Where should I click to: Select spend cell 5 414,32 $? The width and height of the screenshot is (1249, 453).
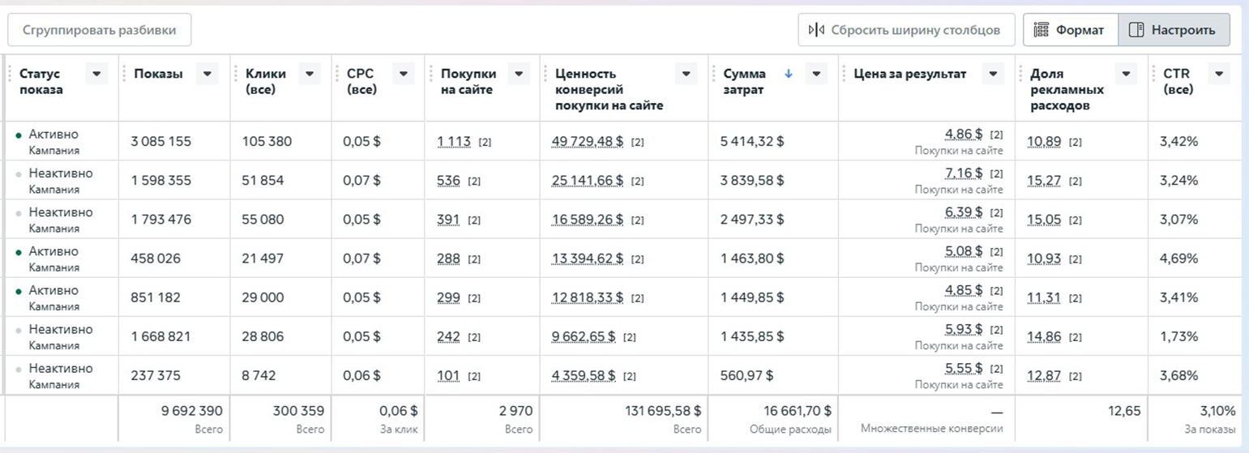pos(751,142)
